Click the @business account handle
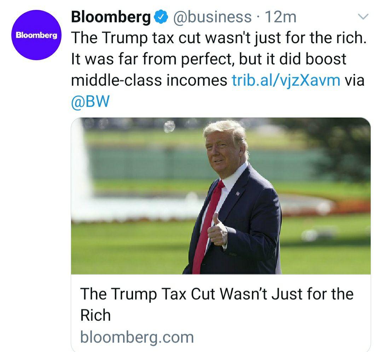This screenshot has height=352, width=382. click(x=211, y=17)
